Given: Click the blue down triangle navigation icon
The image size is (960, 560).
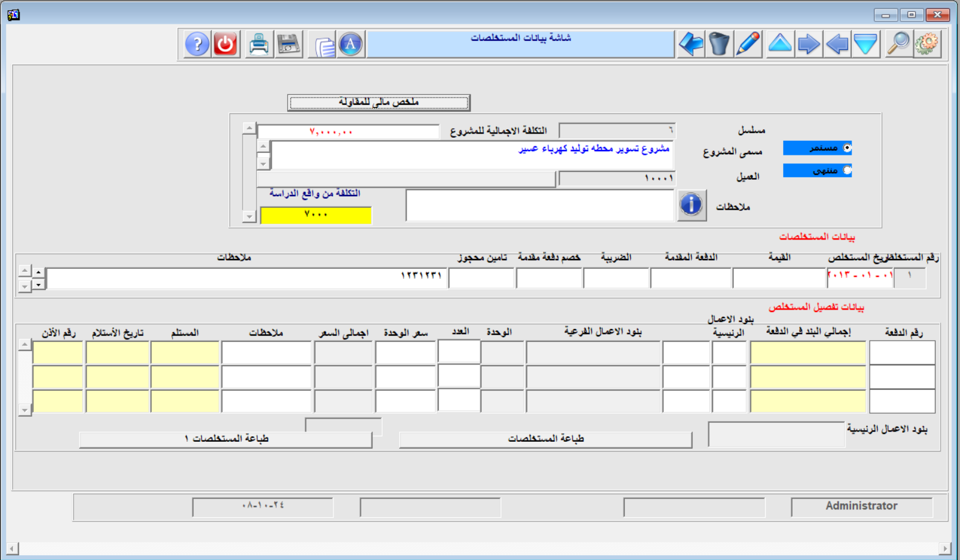Looking at the screenshot, I should (866, 44).
